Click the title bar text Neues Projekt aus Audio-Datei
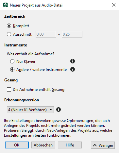 click(36, 5)
